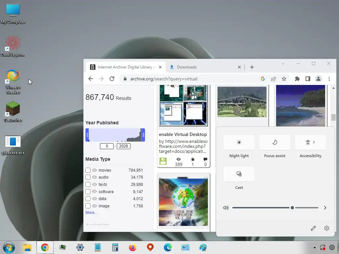Check the audio media type checkbox
The width and height of the screenshot is (339, 254).
[x=88, y=177]
